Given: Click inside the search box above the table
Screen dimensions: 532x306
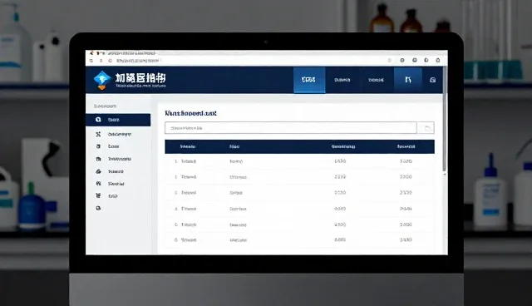Looking at the screenshot, I should tap(291, 128).
